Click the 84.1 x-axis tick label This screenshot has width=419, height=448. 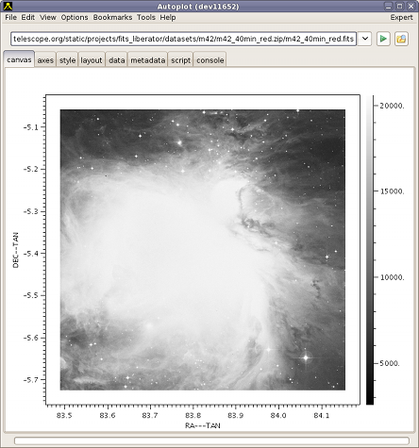[x=322, y=415]
